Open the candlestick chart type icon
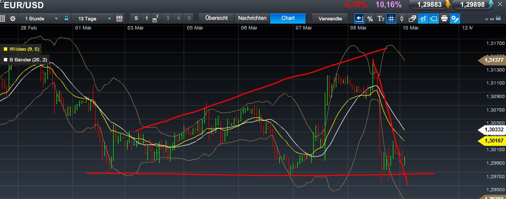Image resolution: width=506 pixels, height=199 pixels. [x=402, y=19]
